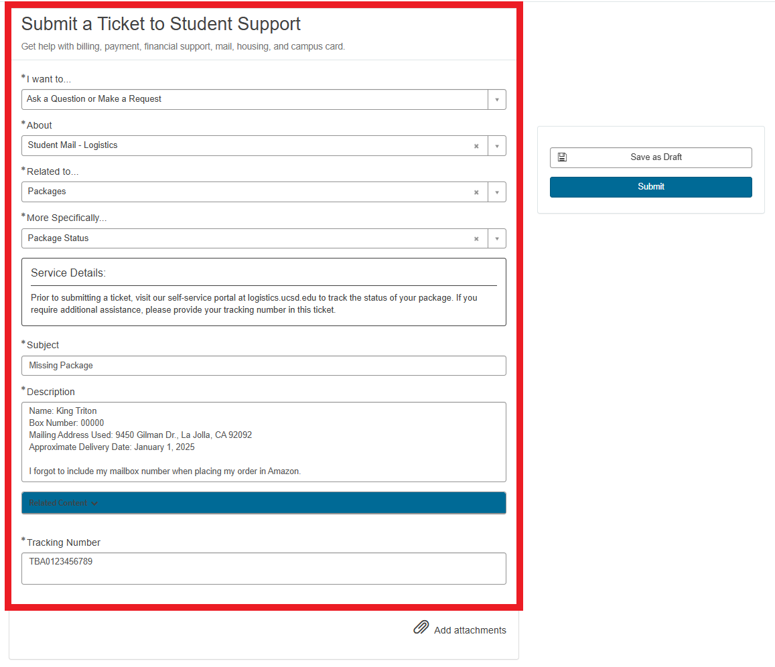Screen dimensions: 775x667
Task: Click the 'Packages' selected value text
Action: tap(47, 192)
